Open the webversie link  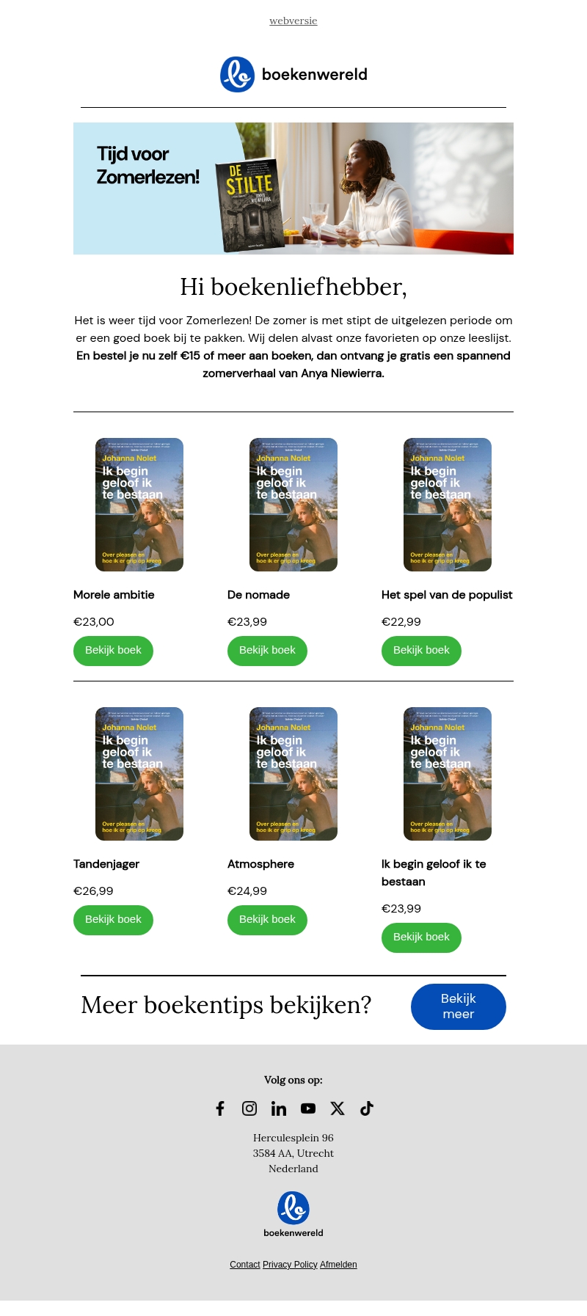tap(293, 21)
